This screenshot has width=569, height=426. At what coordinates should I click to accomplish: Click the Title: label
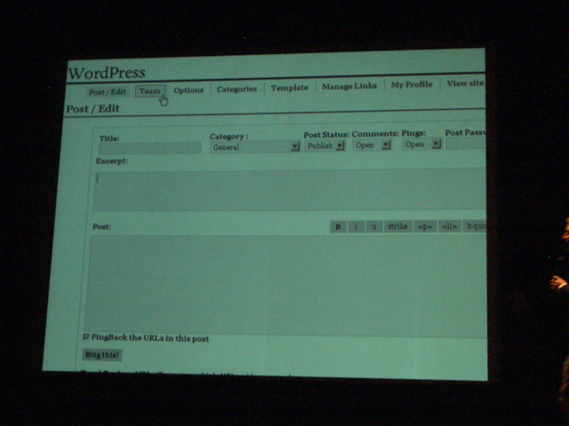coord(109,138)
